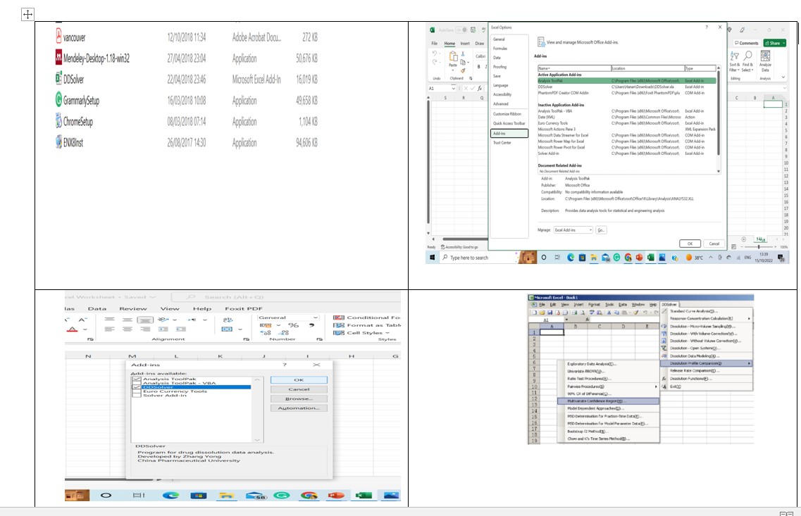The width and height of the screenshot is (801, 516).
Task: Click the table move handle icon
Action: (27, 14)
